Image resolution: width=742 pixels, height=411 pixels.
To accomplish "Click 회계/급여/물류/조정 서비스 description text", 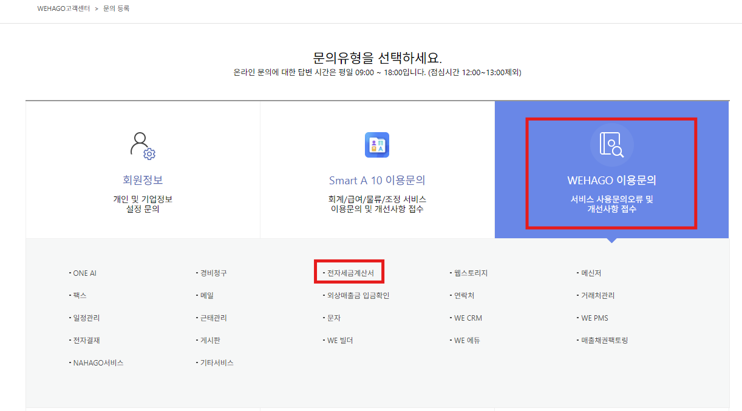I will (377, 204).
